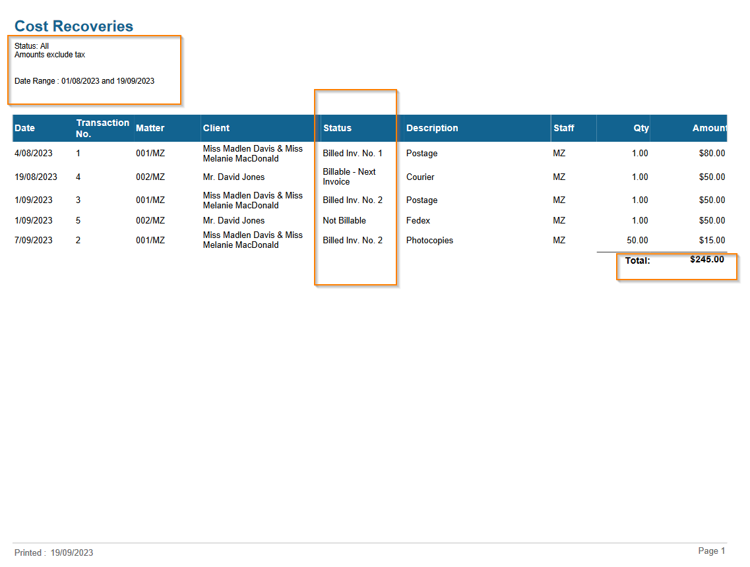
Task: Click the Amount column header
Action: (x=709, y=127)
